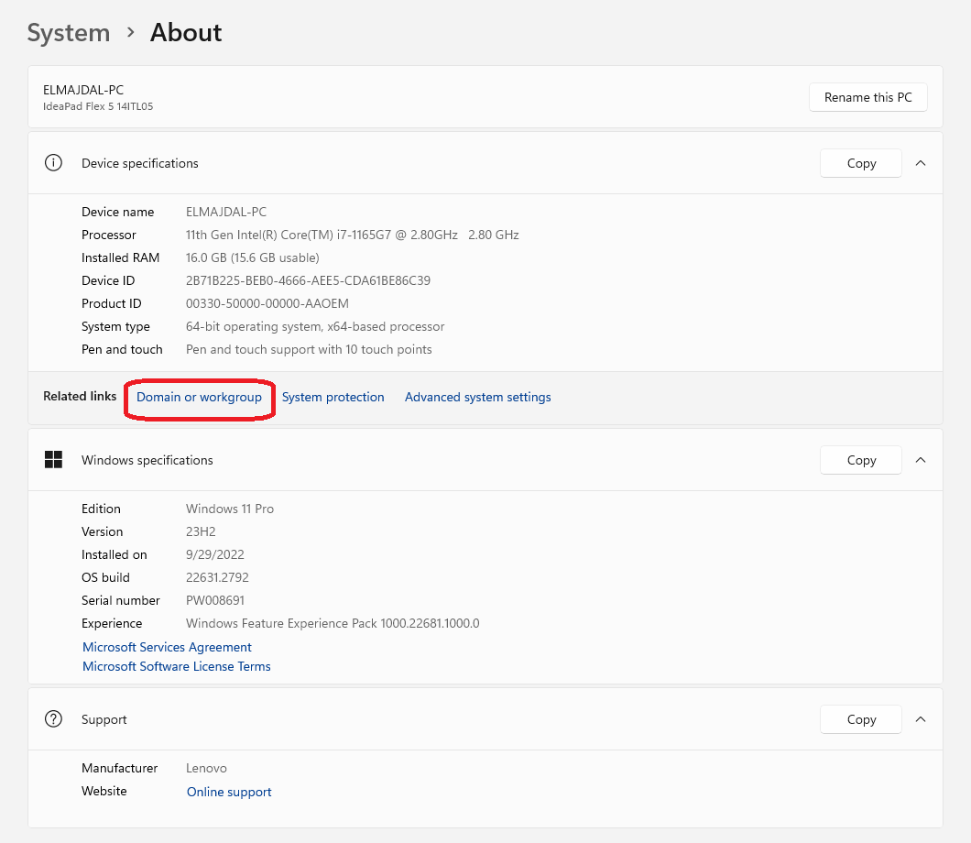The image size is (971, 843).
Task: Copy the Device specifications details
Action: (860, 162)
